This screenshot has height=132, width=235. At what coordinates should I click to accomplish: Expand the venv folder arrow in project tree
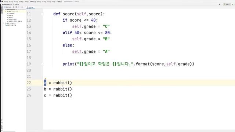click(6, 11)
